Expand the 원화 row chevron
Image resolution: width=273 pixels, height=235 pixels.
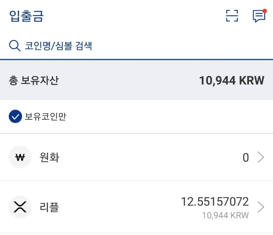[x=261, y=157]
